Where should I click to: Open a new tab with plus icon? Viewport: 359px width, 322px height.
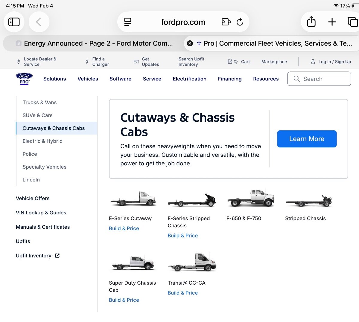(x=332, y=22)
